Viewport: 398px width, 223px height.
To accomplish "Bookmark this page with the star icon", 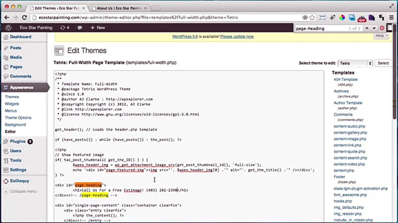I will 312,18.
